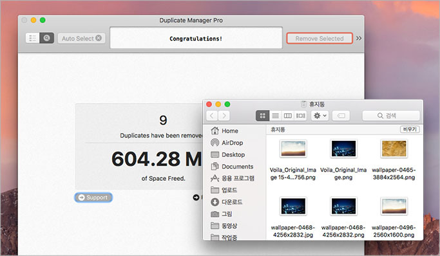Open AirDrop in the Finder sidebar
440x256 pixels.
point(232,143)
